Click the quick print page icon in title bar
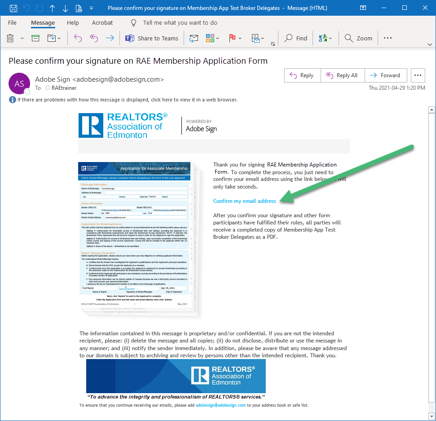The image size is (436, 421). 79,9
